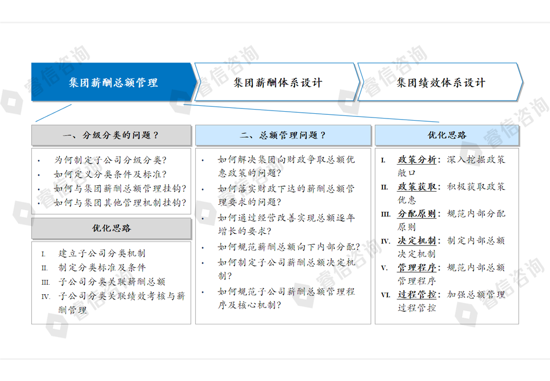Click the 二、总额管理问题？ header box
The image size is (550, 381).
tap(283, 135)
